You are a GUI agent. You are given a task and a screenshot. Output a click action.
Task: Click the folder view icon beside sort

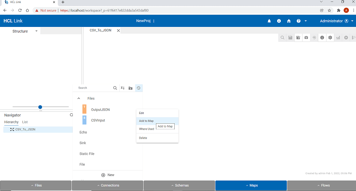click(131, 88)
